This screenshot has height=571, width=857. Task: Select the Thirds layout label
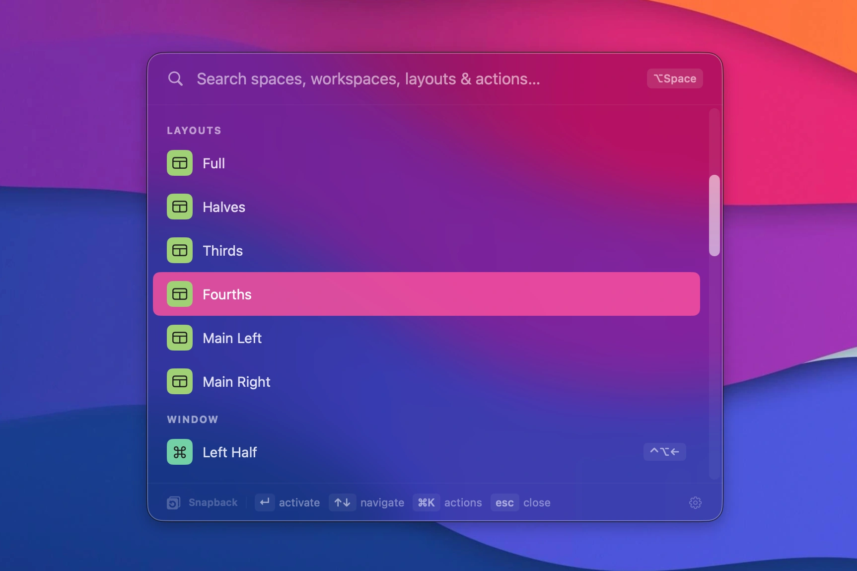click(222, 251)
